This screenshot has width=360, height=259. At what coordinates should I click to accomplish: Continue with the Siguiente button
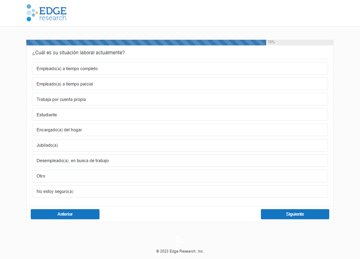pos(295,214)
